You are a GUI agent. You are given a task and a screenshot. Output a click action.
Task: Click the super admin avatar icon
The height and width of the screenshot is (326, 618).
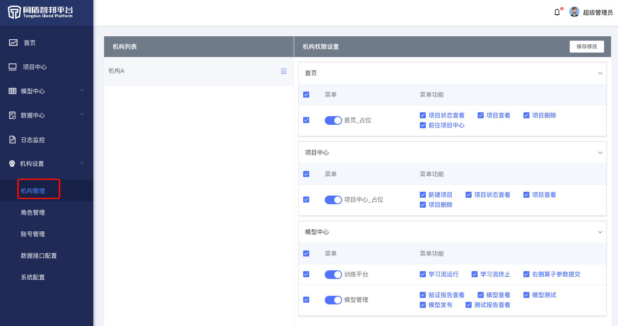click(x=574, y=12)
